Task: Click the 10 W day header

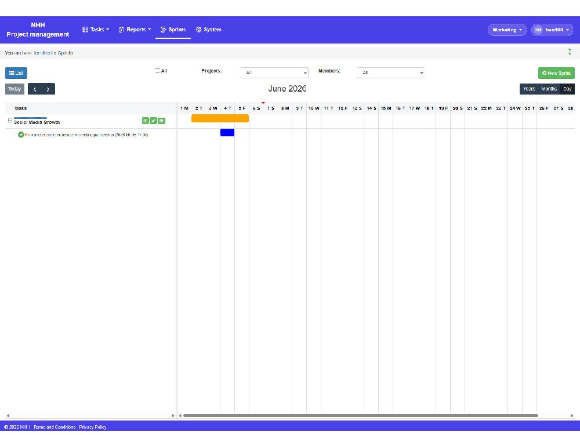Action: (314, 108)
